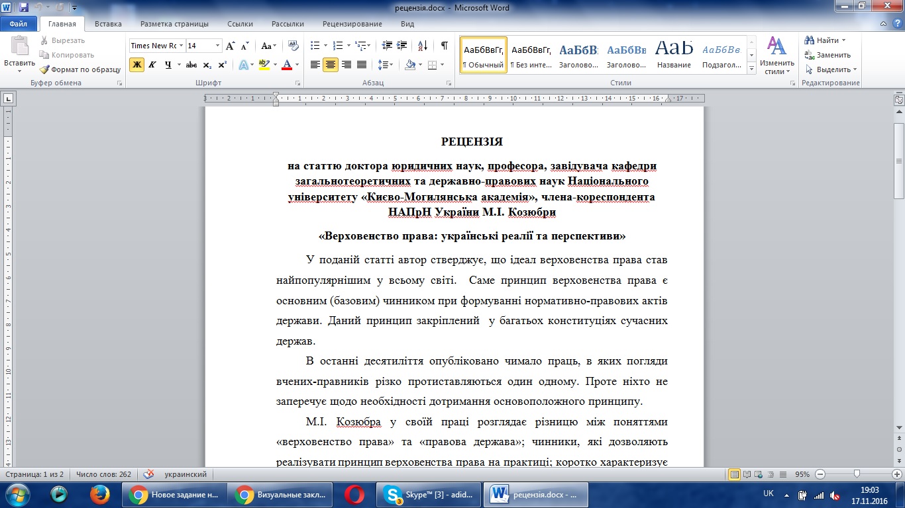Click the Формат по образцу button
This screenshot has width=905, height=508.
click(80, 69)
